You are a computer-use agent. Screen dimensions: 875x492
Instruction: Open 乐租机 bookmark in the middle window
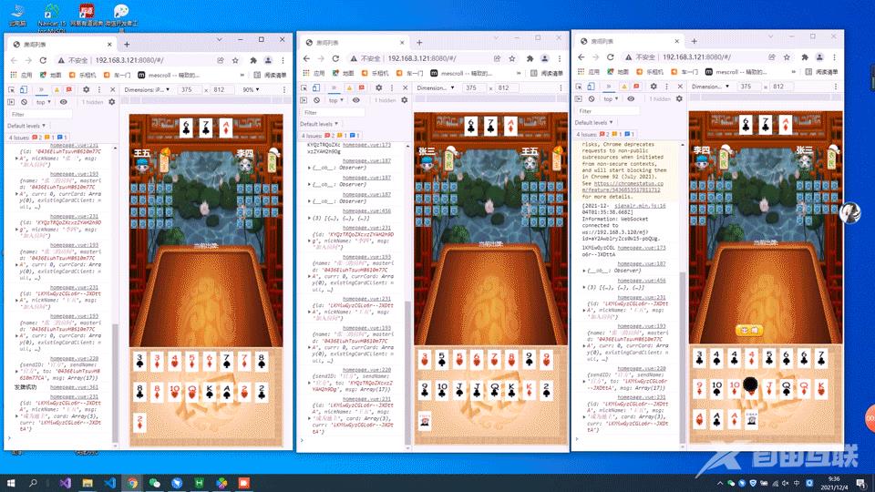[376, 73]
